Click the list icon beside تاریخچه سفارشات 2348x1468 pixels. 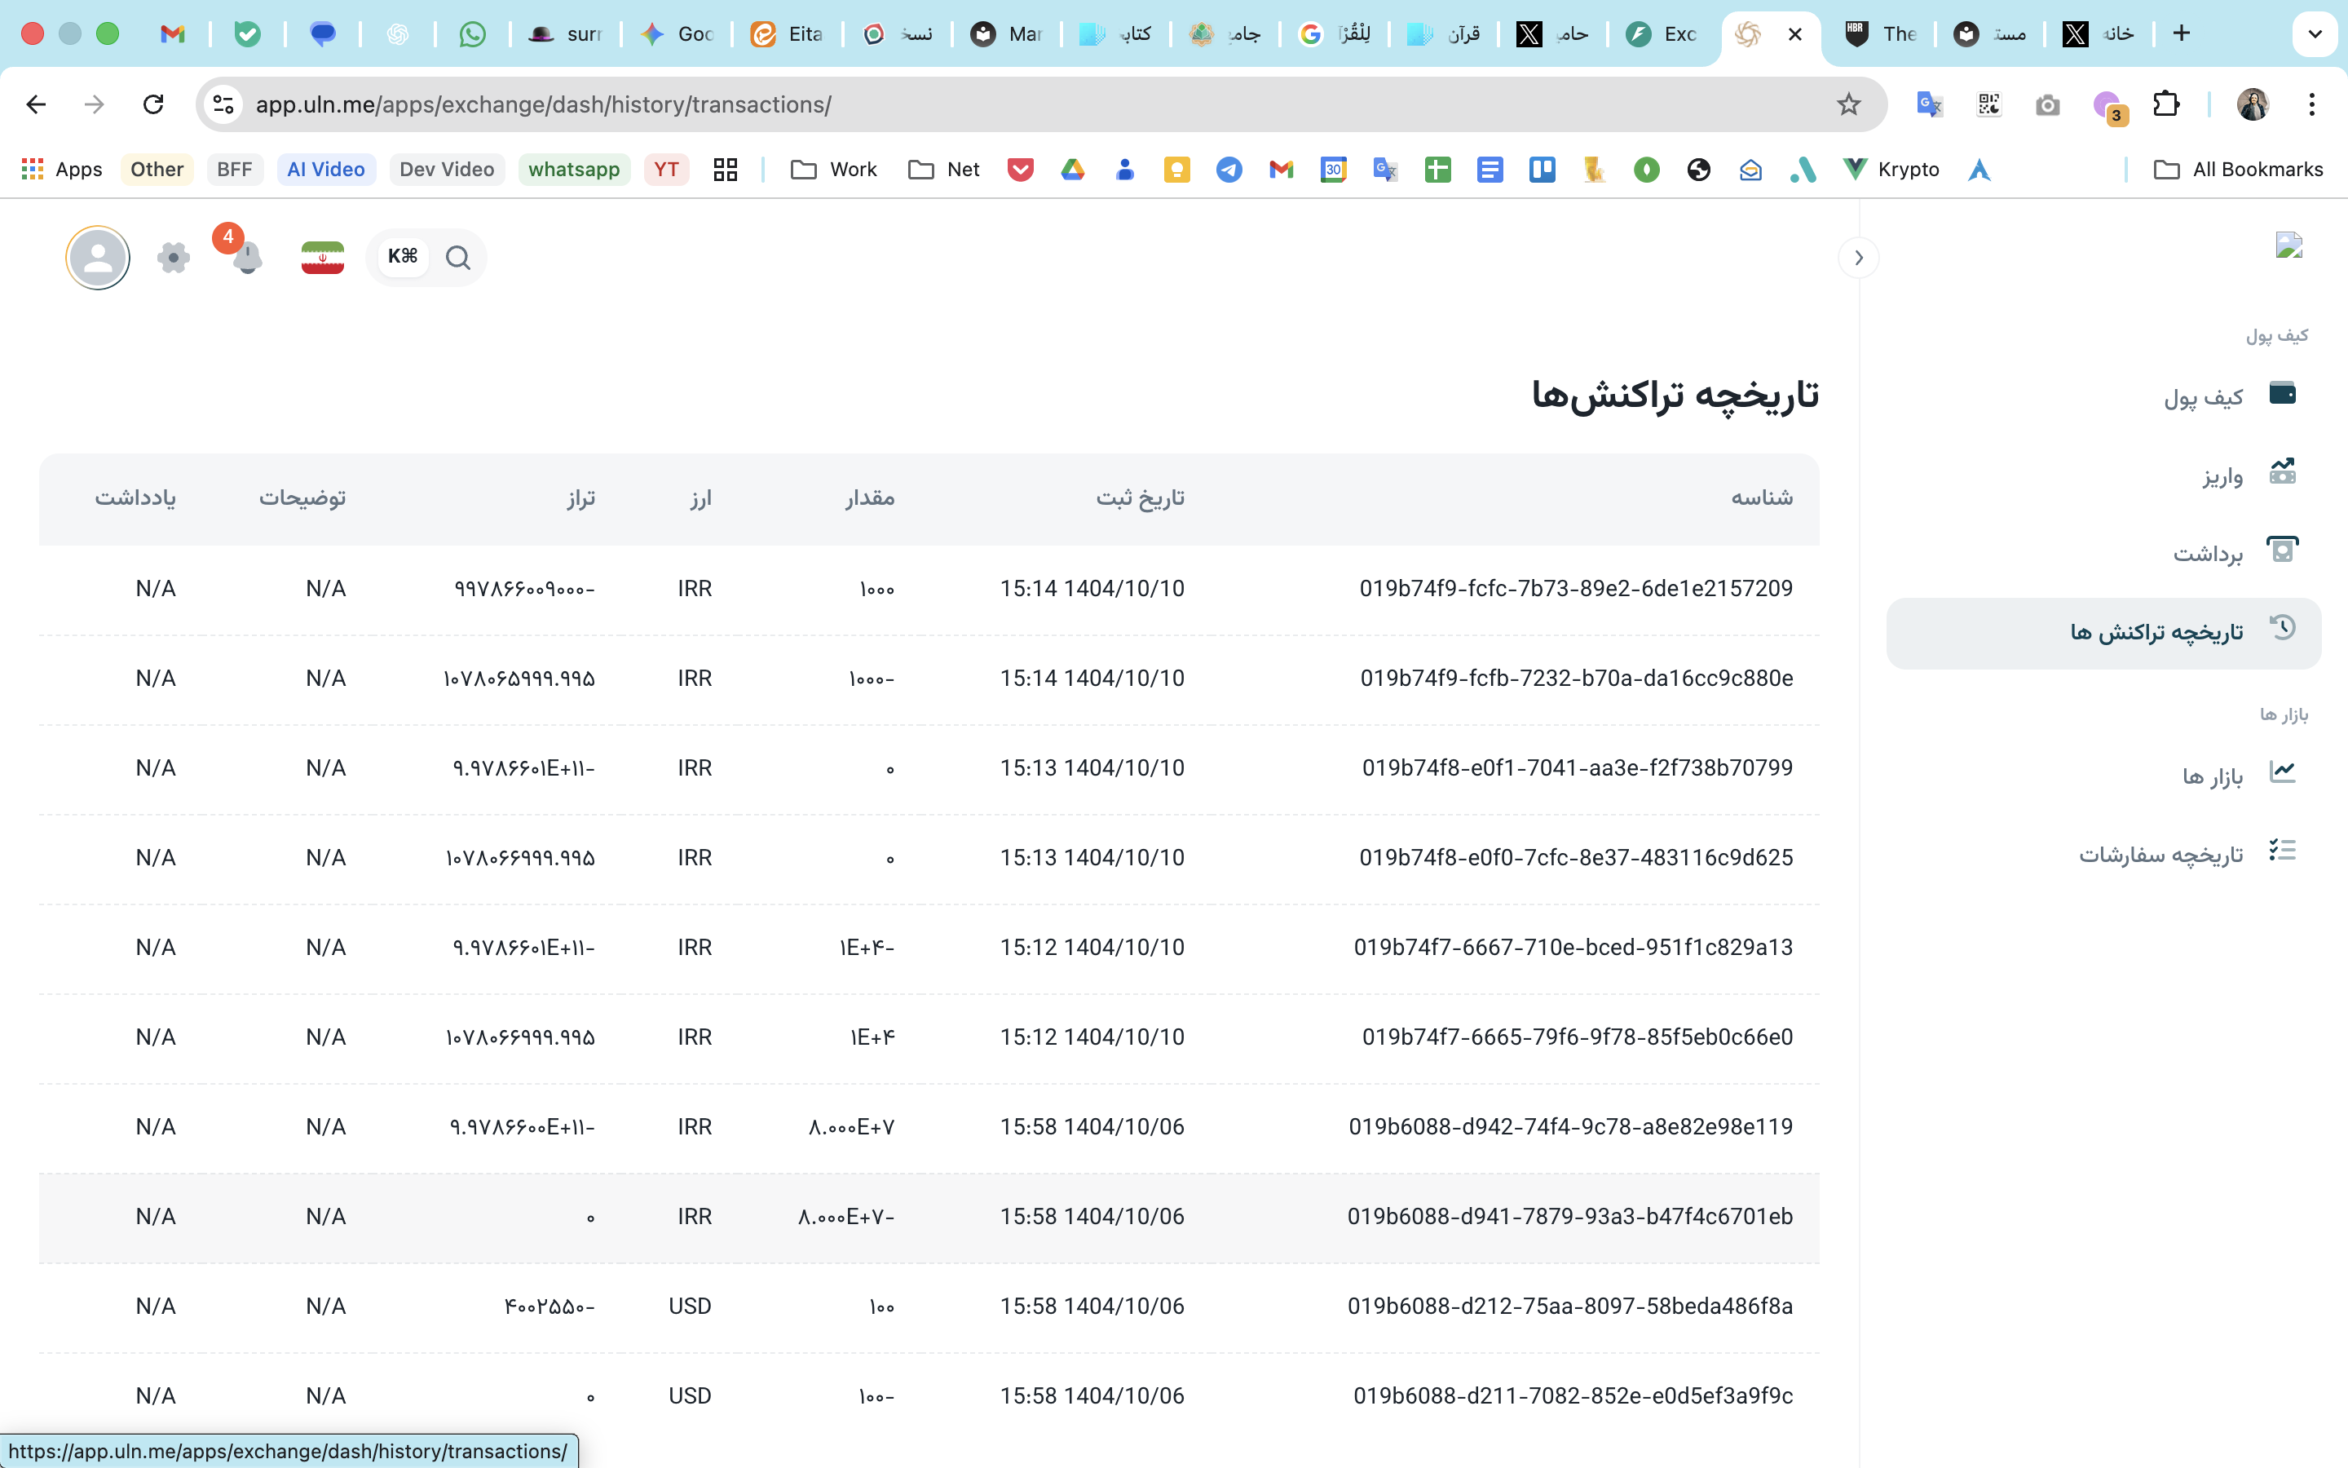(2283, 851)
